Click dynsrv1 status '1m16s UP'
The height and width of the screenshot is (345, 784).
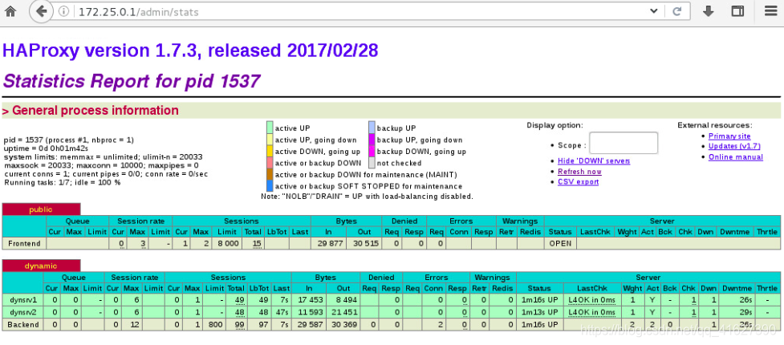[x=539, y=299]
